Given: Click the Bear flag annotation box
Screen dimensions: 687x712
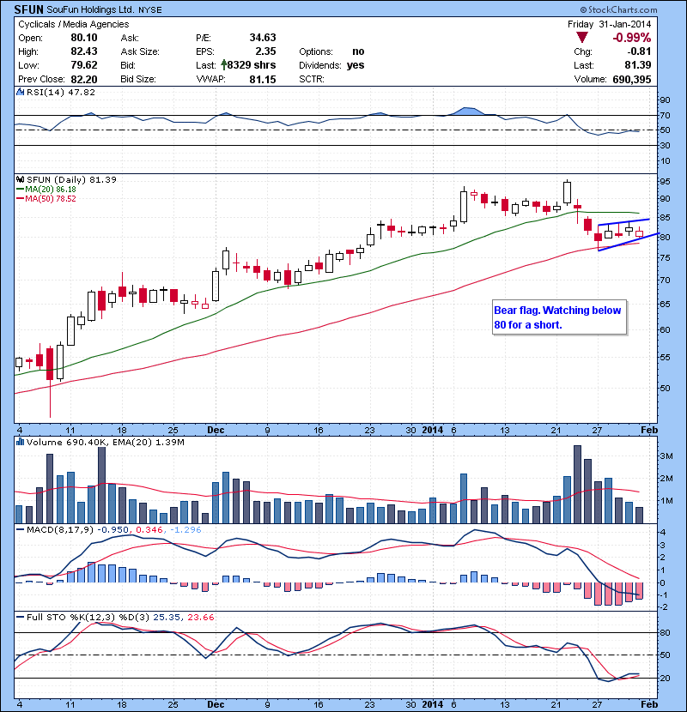Looking at the screenshot, I should [559, 317].
